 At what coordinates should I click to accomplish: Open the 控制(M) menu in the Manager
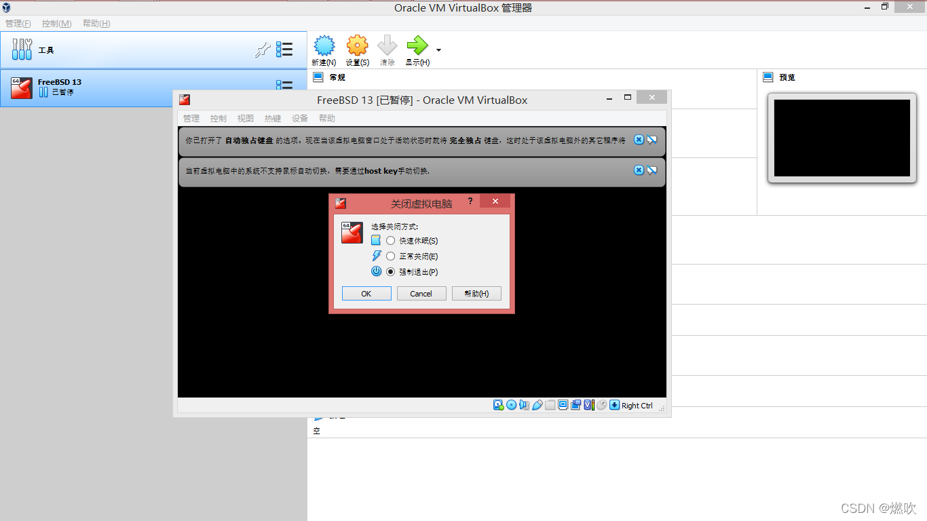(x=57, y=24)
